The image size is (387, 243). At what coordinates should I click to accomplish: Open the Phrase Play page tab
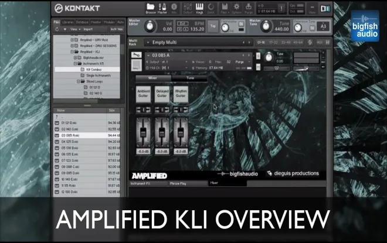point(188,183)
